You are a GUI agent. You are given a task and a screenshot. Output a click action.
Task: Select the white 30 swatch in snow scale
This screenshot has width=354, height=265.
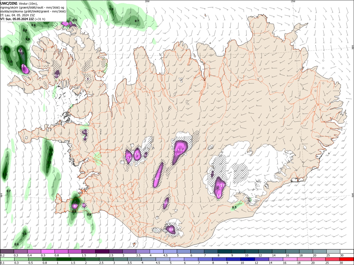(x=347, y=251)
